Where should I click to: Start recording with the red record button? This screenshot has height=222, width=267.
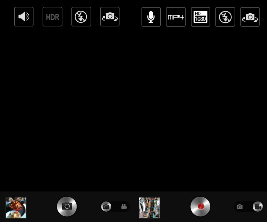200,206
